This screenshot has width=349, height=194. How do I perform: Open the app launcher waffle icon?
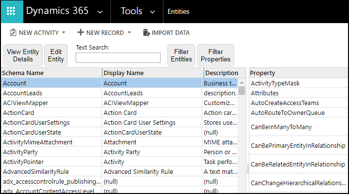(x=11, y=11)
